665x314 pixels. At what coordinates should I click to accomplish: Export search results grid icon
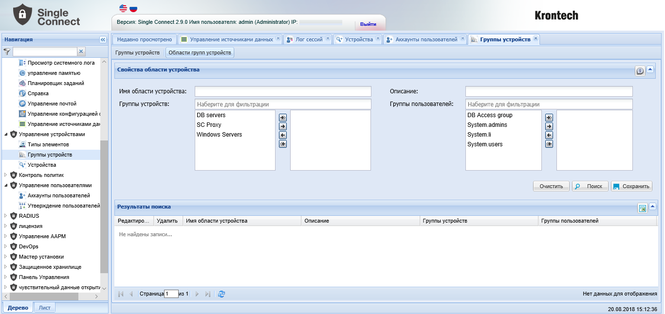[642, 208]
